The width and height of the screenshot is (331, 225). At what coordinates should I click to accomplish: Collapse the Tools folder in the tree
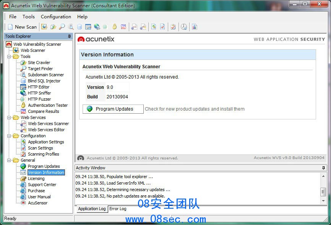9,56
